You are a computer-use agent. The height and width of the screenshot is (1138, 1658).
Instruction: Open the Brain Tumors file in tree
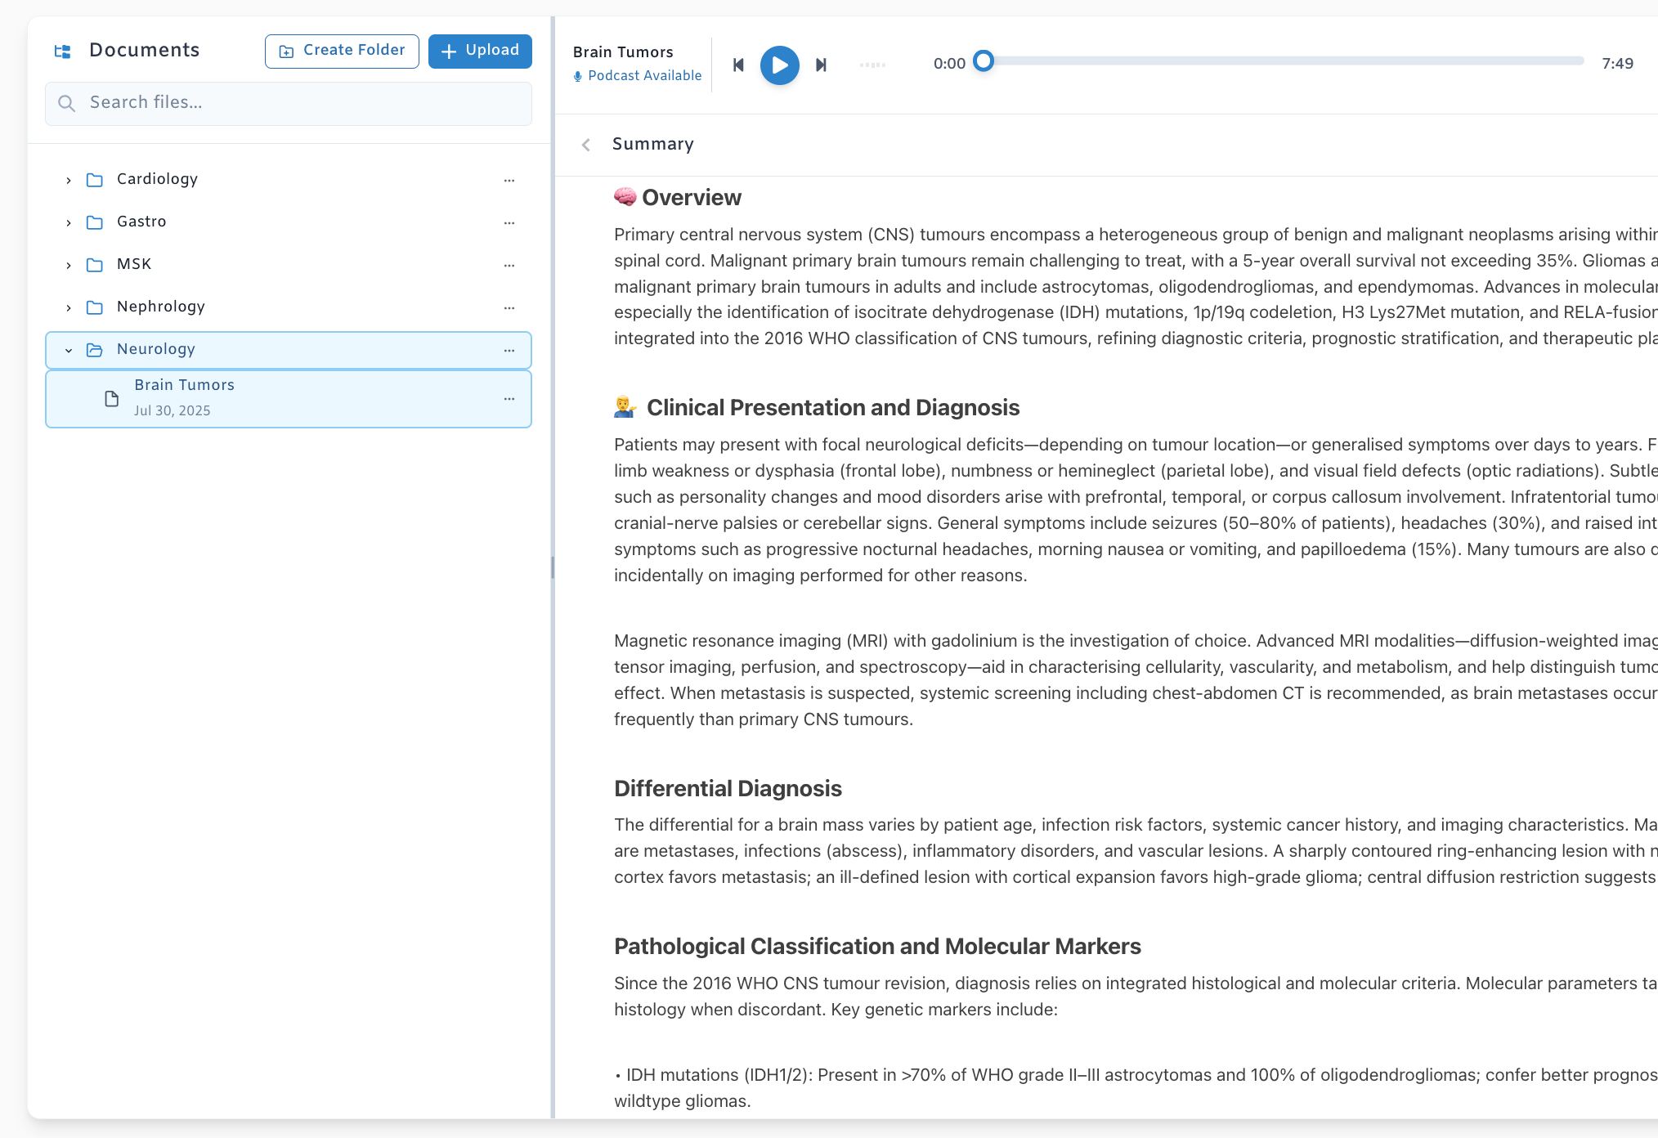pyautogui.click(x=289, y=399)
